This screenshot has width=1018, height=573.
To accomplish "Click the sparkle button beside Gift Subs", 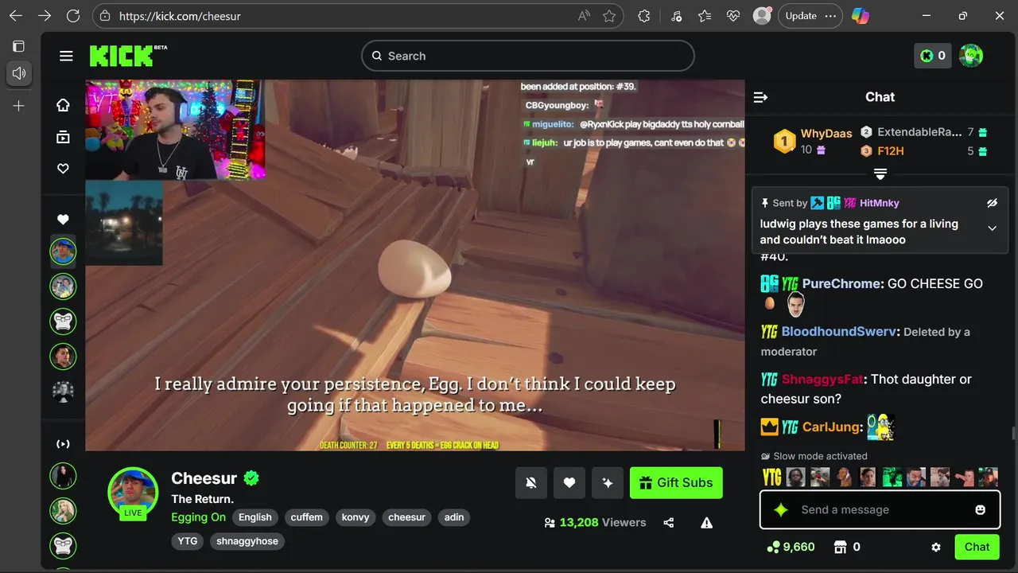I will click(x=608, y=483).
